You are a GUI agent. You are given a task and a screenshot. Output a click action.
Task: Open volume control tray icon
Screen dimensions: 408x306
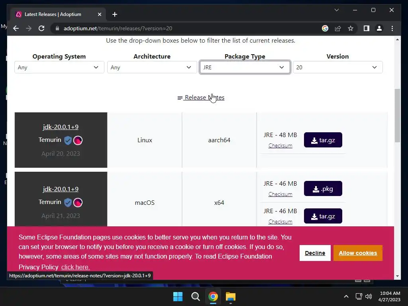pos(368,296)
